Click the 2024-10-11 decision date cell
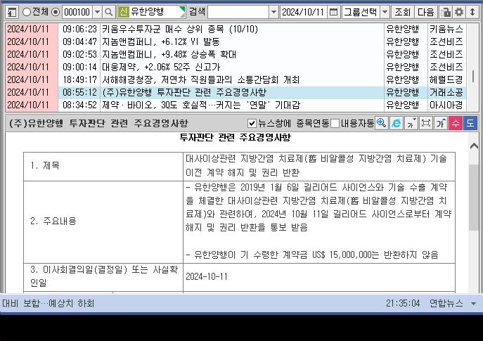The width and height of the screenshot is (483, 341). point(319,276)
